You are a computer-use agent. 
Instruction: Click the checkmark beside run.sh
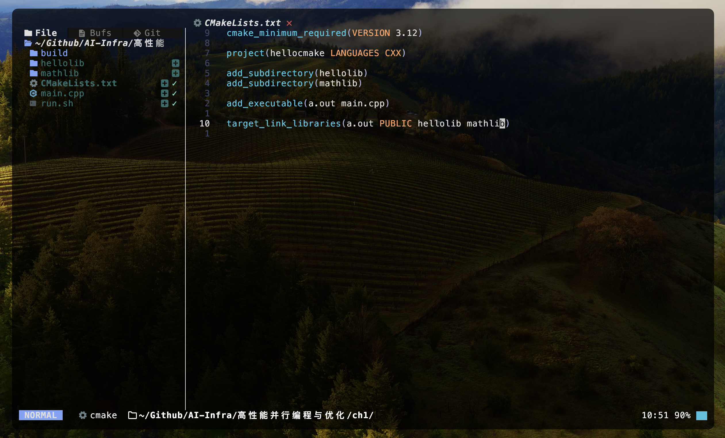pyautogui.click(x=174, y=103)
